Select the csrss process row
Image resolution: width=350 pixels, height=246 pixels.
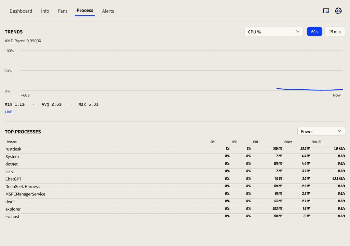point(175,172)
